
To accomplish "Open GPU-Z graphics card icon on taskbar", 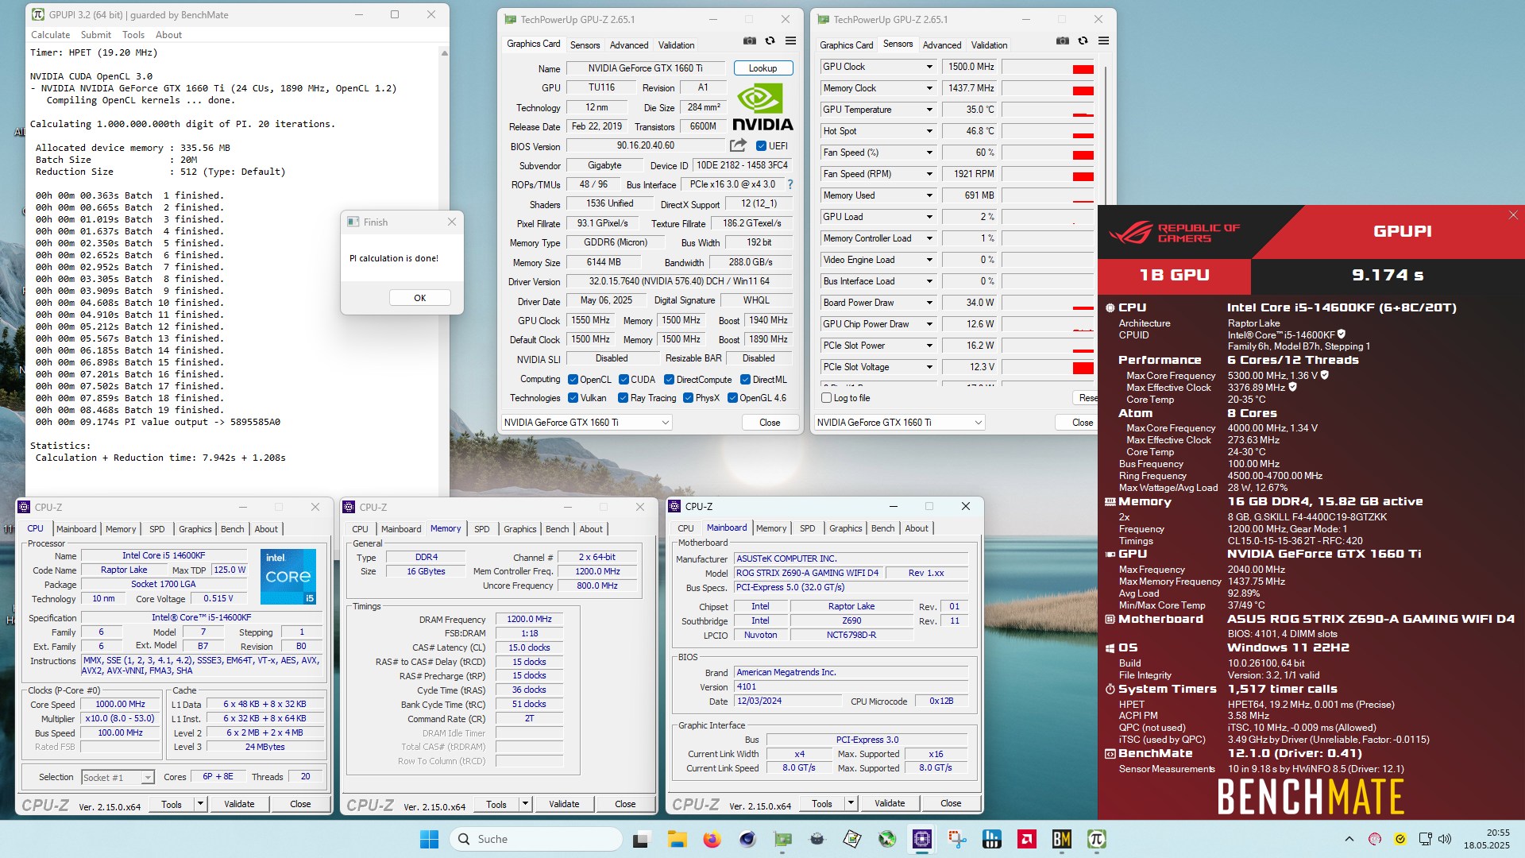I will pos(782,839).
